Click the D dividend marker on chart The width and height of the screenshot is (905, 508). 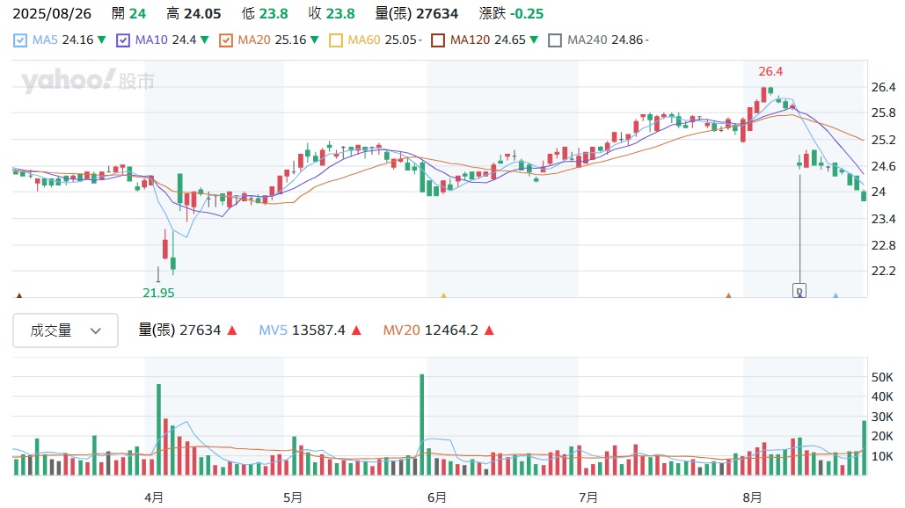coord(799,290)
